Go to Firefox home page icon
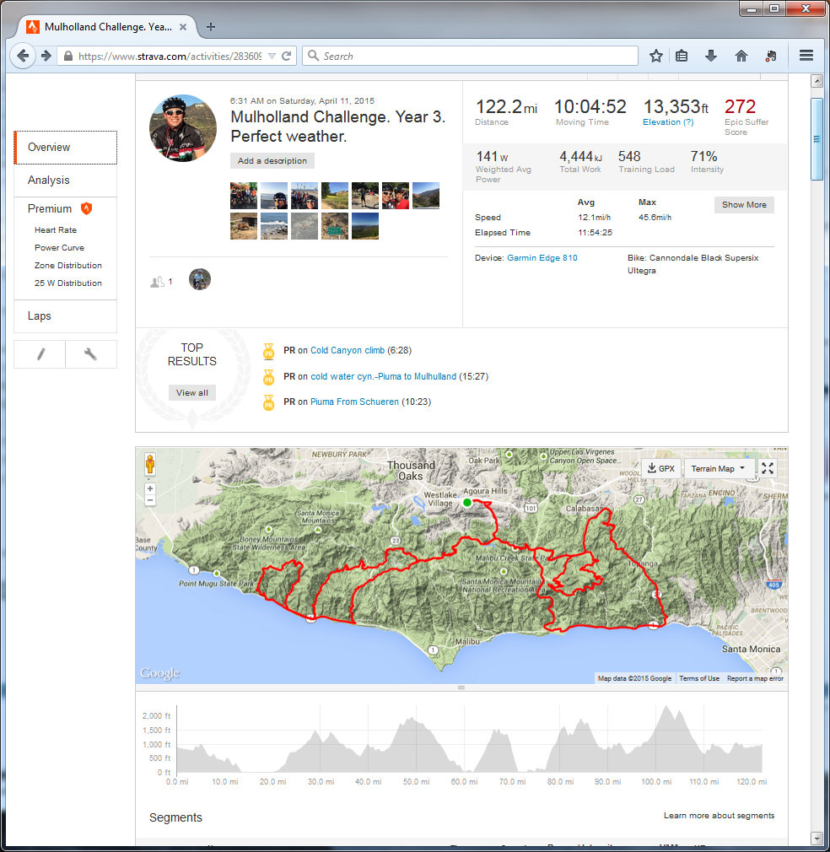Screen dimensions: 830x852 pyautogui.click(x=741, y=56)
